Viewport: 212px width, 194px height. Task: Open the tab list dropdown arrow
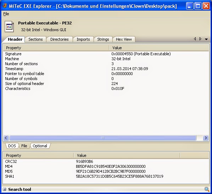[206, 39]
